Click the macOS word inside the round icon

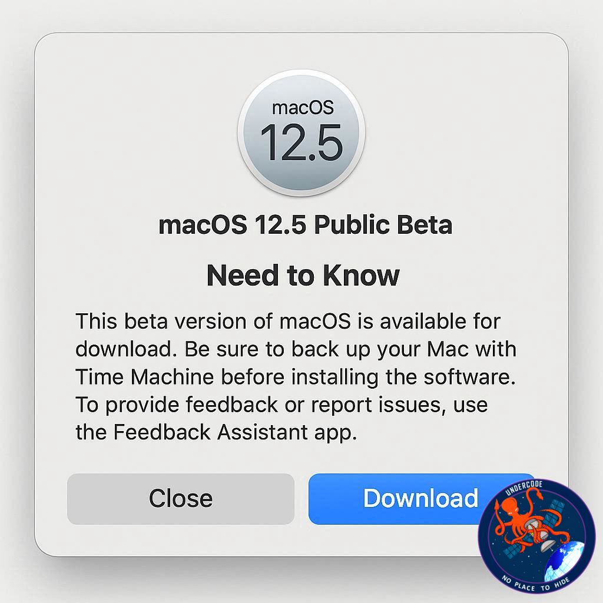tap(303, 108)
